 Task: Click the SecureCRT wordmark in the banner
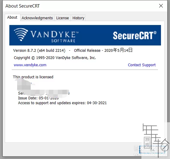click(134, 35)
